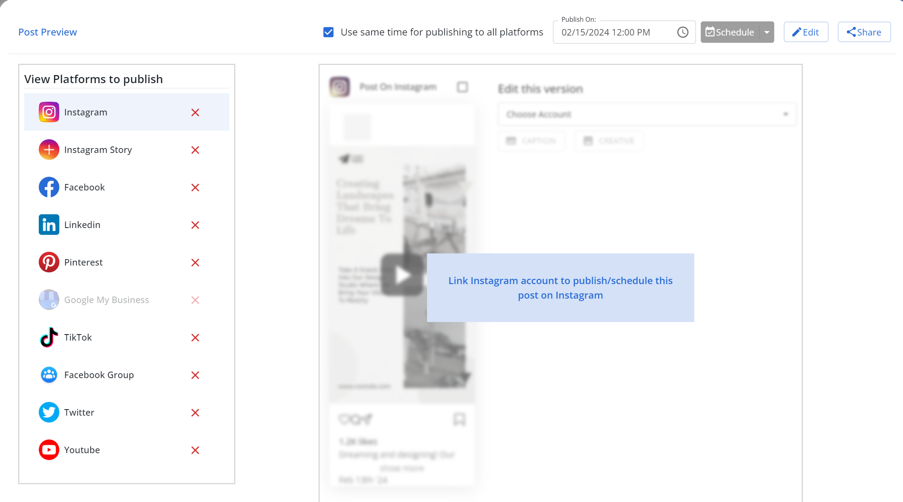903x502 pixels.
Task: Click Link Instagram account message
Action: coord(560,288)
